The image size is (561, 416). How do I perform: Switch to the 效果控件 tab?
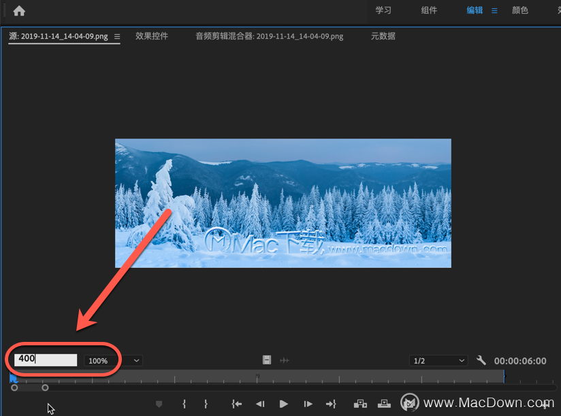point(152,36)
